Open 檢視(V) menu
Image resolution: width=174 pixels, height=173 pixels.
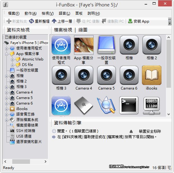click(48, 13)
